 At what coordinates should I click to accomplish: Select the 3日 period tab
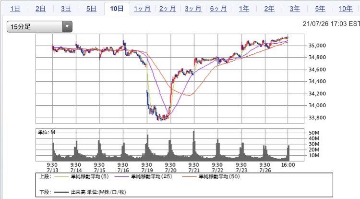coord(66,9)
